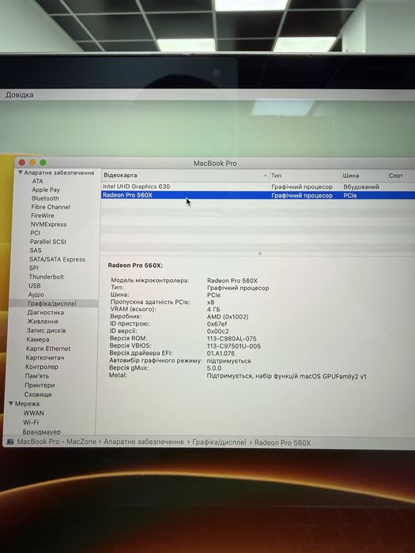Select Діагностика in the sidebar
The width and height of the screenshot is (415, 553).
[46, 313]
